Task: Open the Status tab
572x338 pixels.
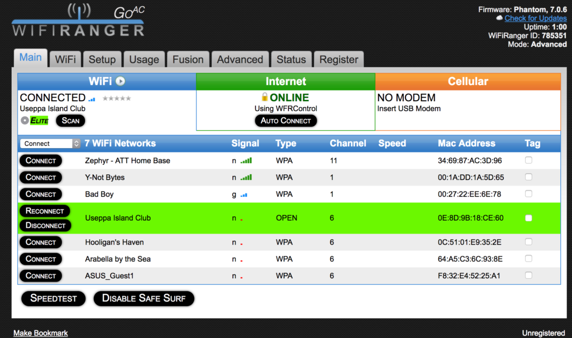Action: pos(291,59)
